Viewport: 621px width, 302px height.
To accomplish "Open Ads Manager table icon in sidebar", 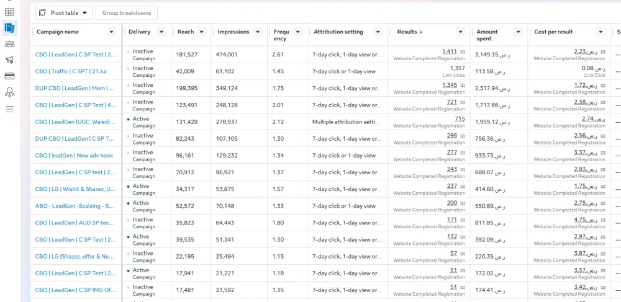I will coord(9,12).
